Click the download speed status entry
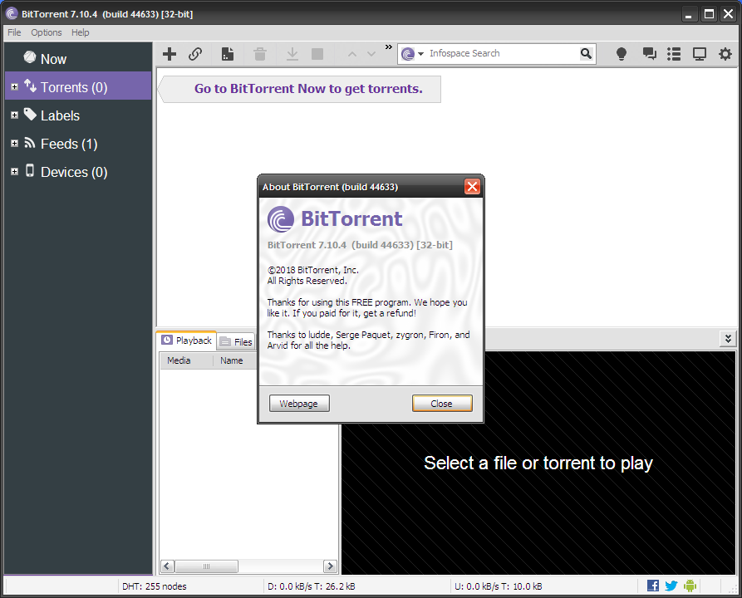 pyautogui.click(x=312, y=586)
